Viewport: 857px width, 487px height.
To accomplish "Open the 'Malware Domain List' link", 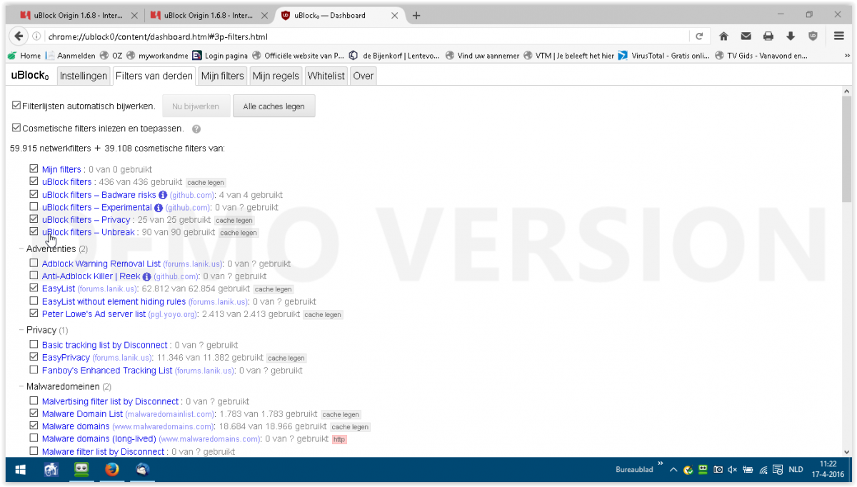I will [82, 414].
